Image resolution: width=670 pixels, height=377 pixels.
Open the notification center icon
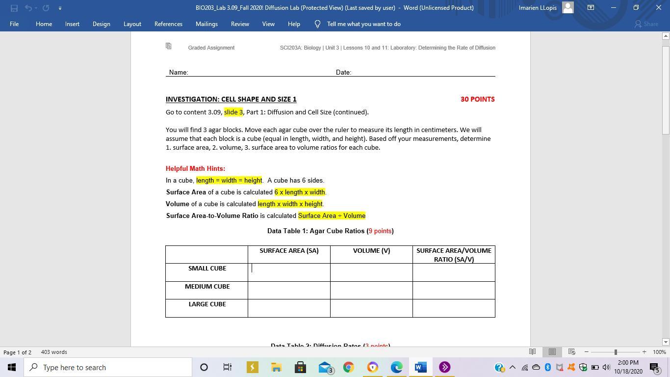(x=654, y=367)
